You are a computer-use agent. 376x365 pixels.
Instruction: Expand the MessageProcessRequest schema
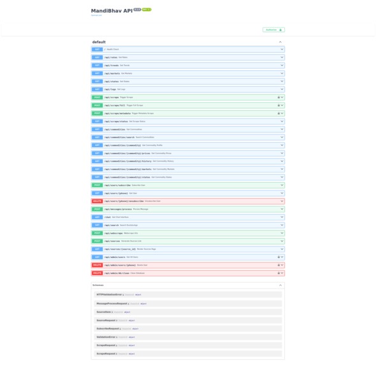113,304
